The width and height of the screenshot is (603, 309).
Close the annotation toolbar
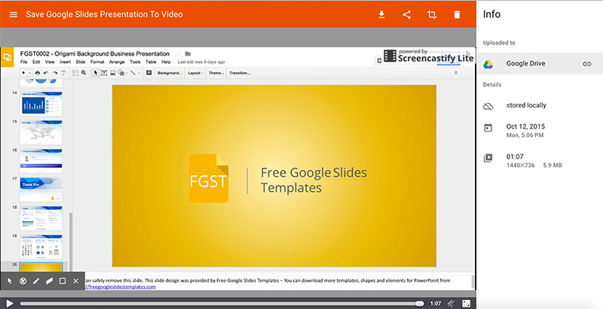point(75,281)
